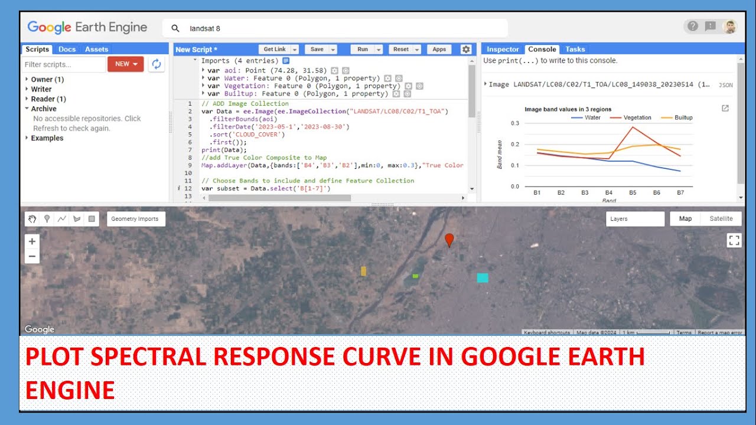Open the user account avatar
The height and width of the screenshot is (425, 756).
pos(730,27)
